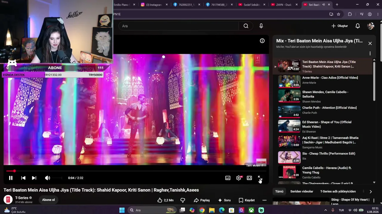Adjust the player volume slider

tap(58, 178)
